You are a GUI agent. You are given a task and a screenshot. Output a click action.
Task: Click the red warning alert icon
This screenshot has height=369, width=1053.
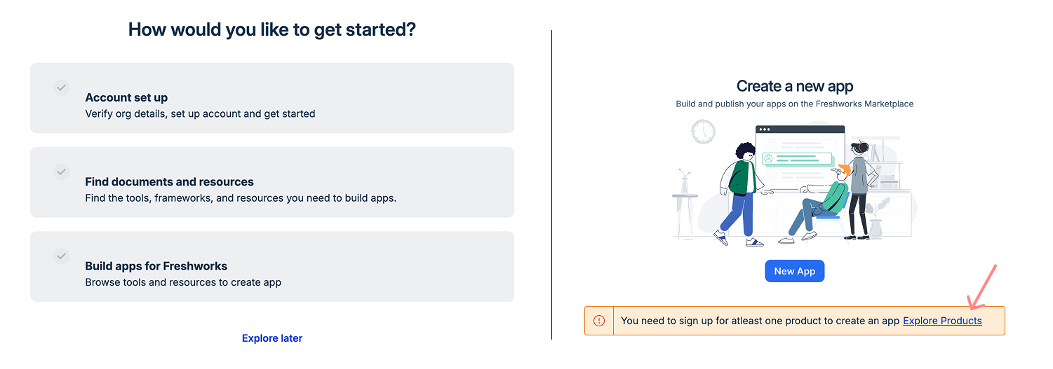point(599,321)
